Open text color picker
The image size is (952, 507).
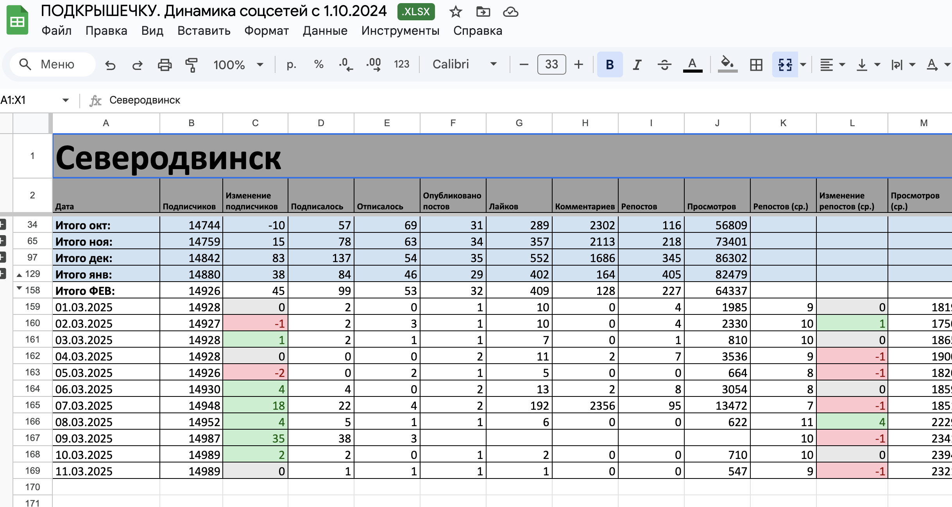point(693,64)
